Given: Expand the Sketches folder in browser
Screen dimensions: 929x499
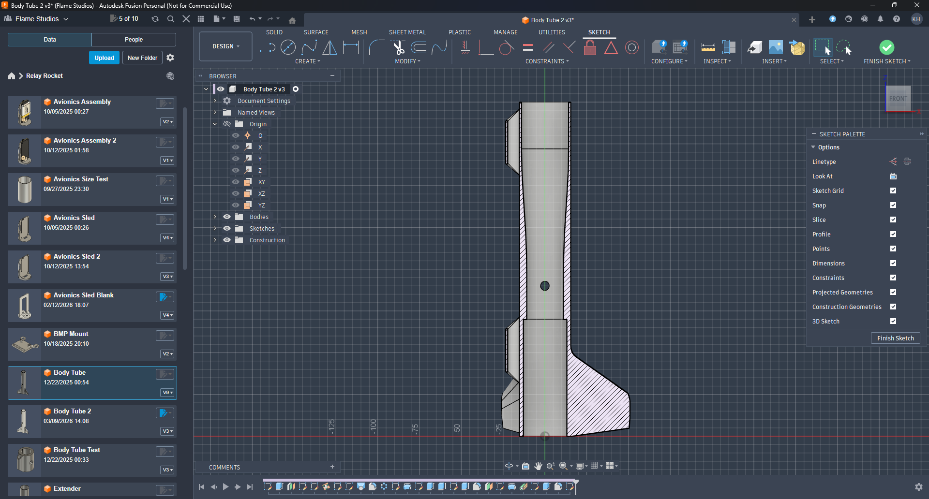Looking at the screenshot, I should [215, 229].
